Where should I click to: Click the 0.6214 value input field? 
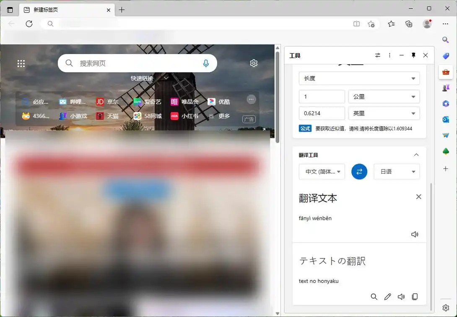322,113
